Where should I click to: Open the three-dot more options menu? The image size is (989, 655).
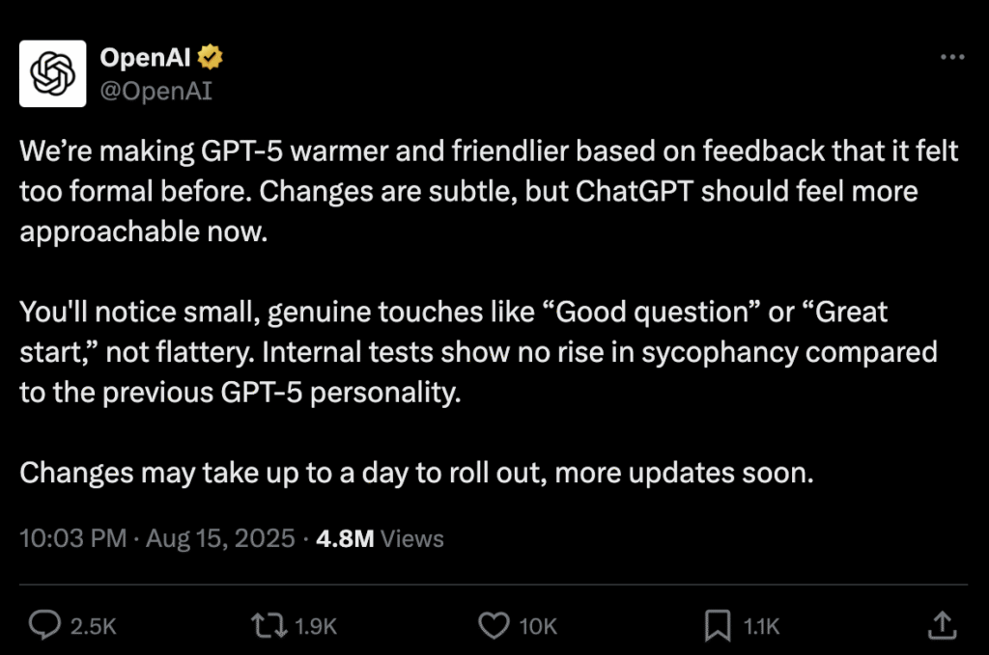[951, 57]
